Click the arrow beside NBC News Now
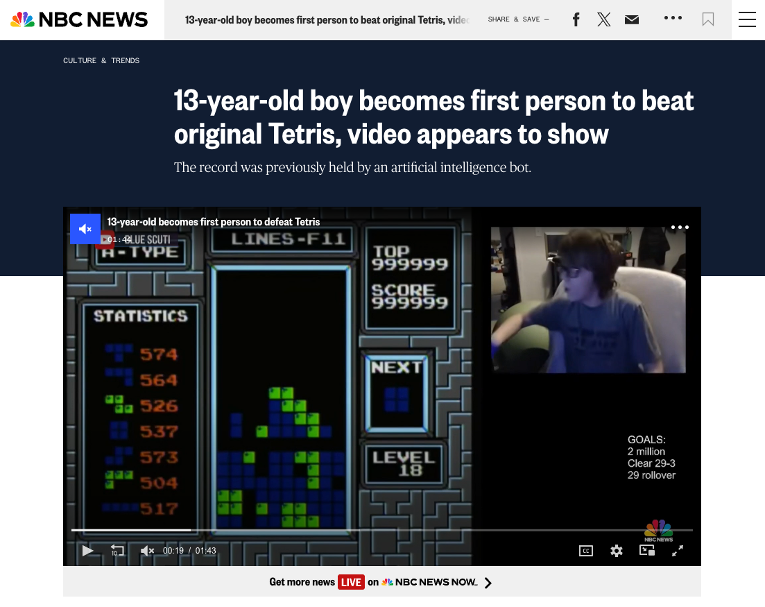Image resolution: width=765 pixels, height=607 pixels. tap(488, 583)
